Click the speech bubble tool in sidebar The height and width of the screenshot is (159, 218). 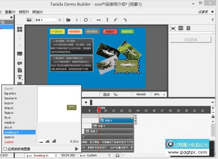point(20,63)
